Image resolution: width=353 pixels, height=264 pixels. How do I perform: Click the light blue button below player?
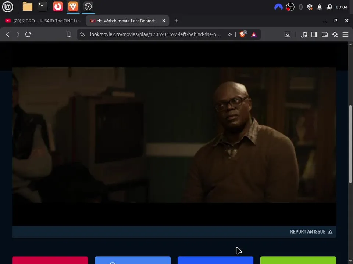click(x=133, y=260)
